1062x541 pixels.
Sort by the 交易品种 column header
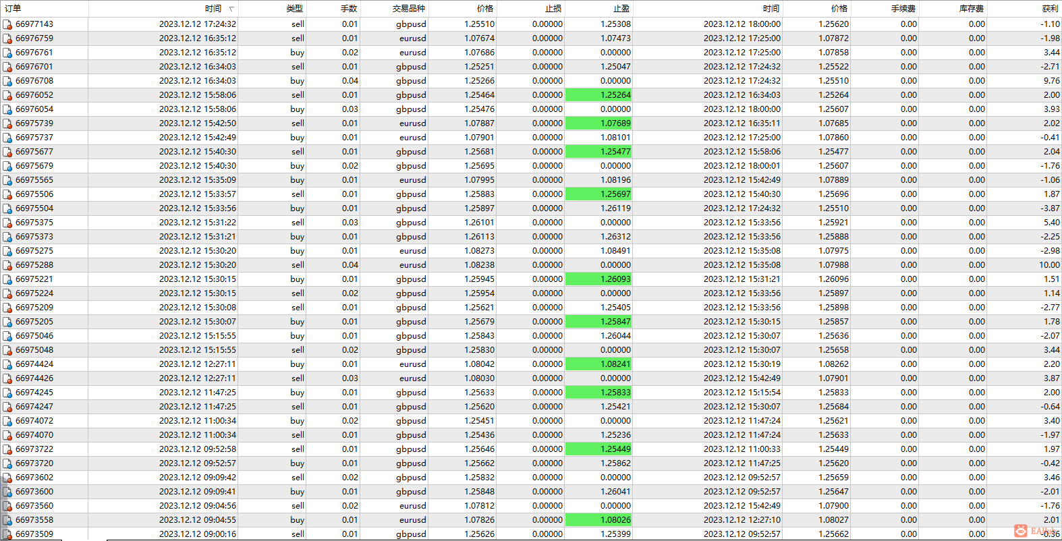[x=409, y=9]
